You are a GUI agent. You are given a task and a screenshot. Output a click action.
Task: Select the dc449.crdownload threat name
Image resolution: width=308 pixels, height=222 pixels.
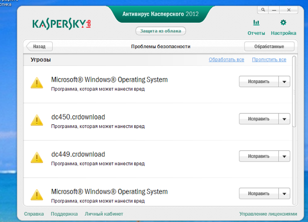(78, 154)
